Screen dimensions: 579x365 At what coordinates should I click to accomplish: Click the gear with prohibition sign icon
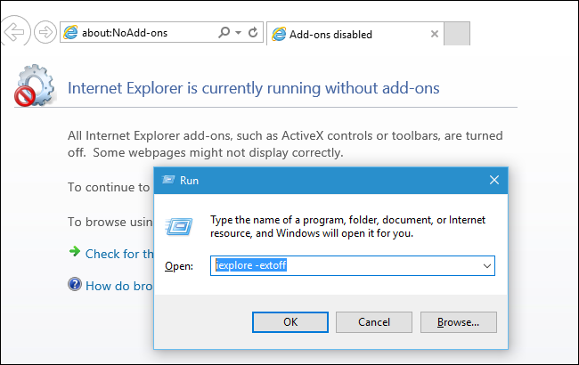(36, 85)
